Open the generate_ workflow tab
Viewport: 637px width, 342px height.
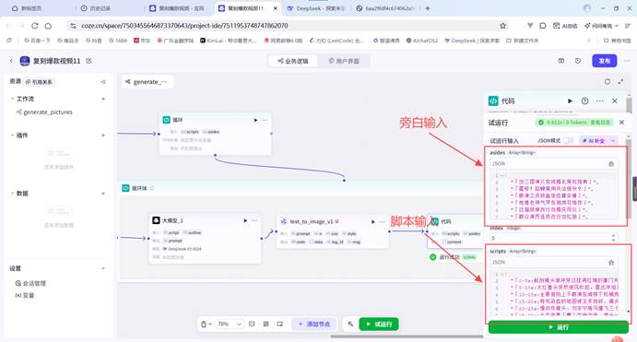click(147, 82)
